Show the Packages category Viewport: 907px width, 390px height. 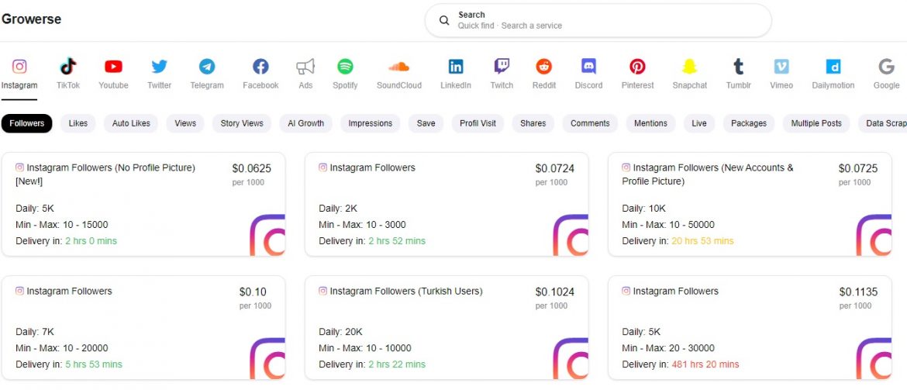coord(748,123)
